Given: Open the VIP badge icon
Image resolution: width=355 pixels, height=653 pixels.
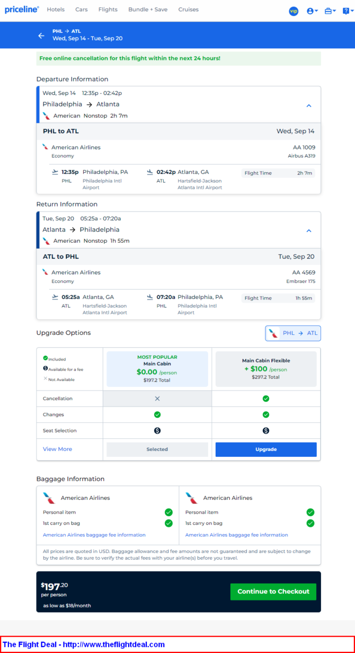Looking at the screenshot, I should tap(294, 11).
